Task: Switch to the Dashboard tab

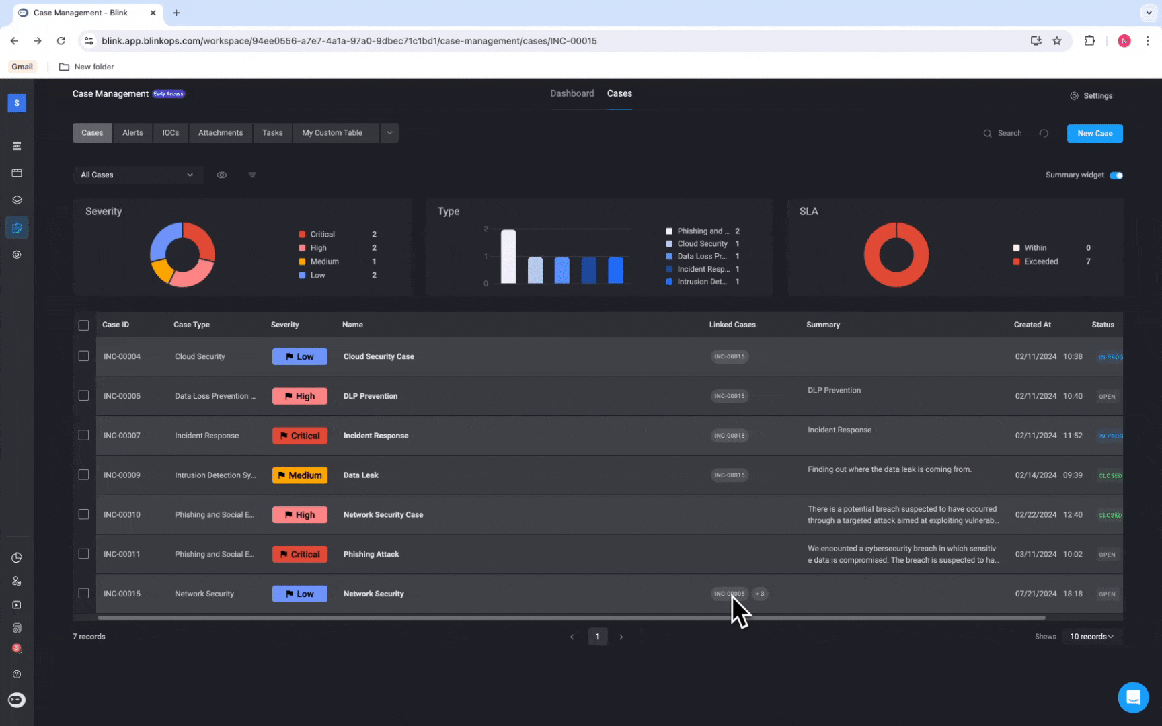Action: [572, 93]
